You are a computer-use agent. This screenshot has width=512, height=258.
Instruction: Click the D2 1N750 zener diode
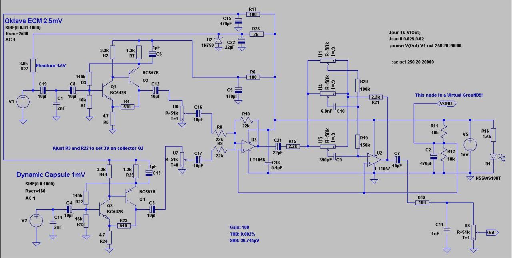(218, 40)
